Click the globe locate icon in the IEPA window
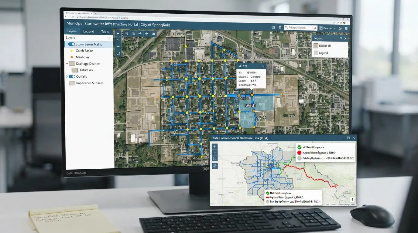 (215, 166)
